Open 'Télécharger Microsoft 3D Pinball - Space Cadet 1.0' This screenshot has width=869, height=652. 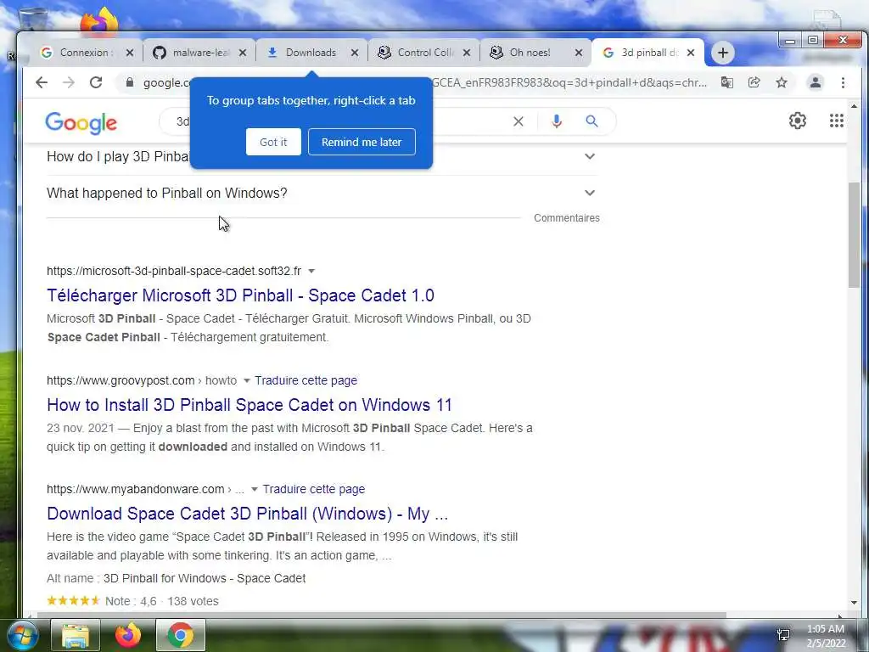240,295
